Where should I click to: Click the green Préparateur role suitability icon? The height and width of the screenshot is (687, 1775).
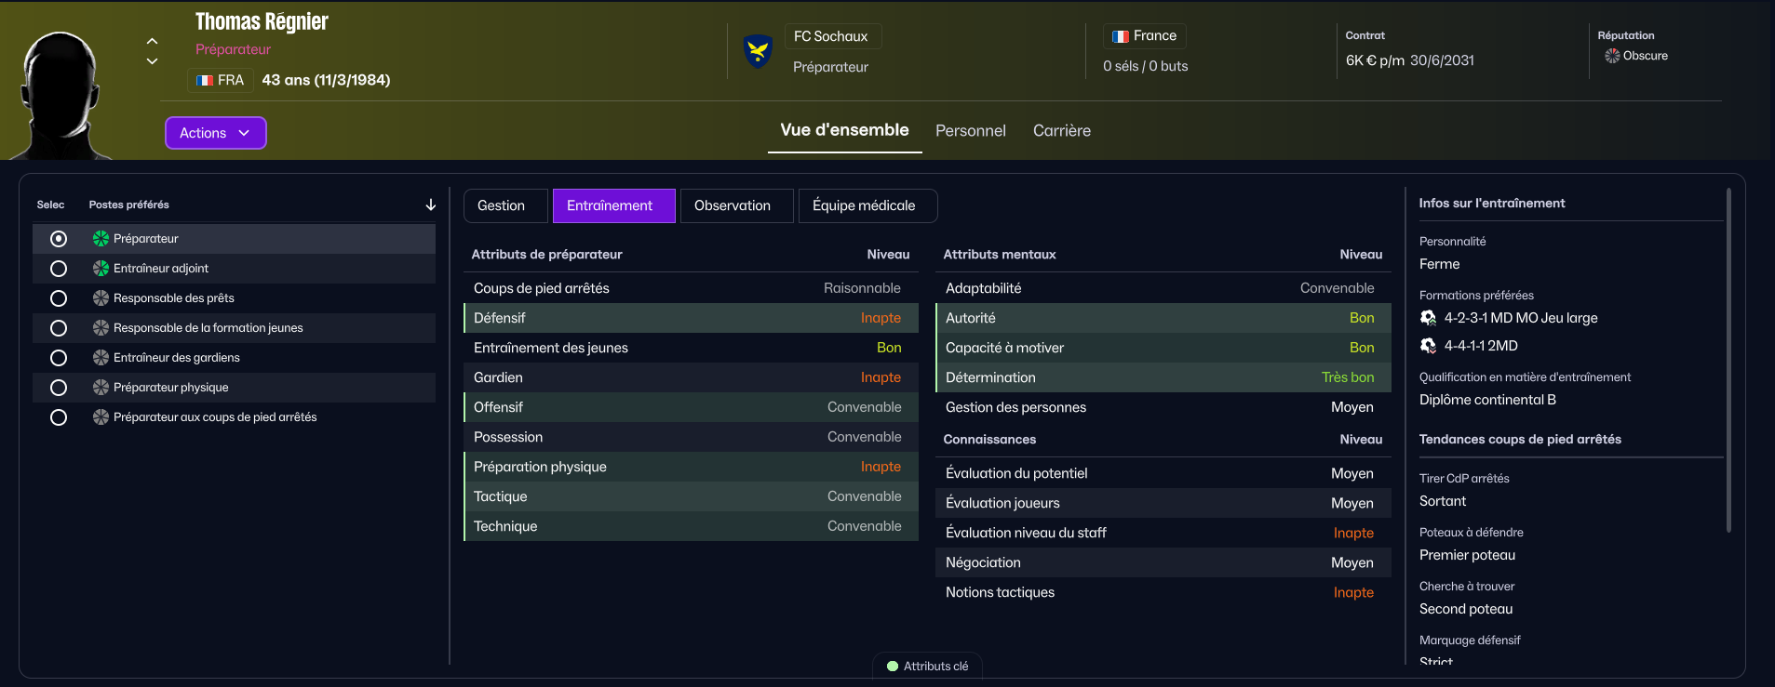[x=101, y=239]
